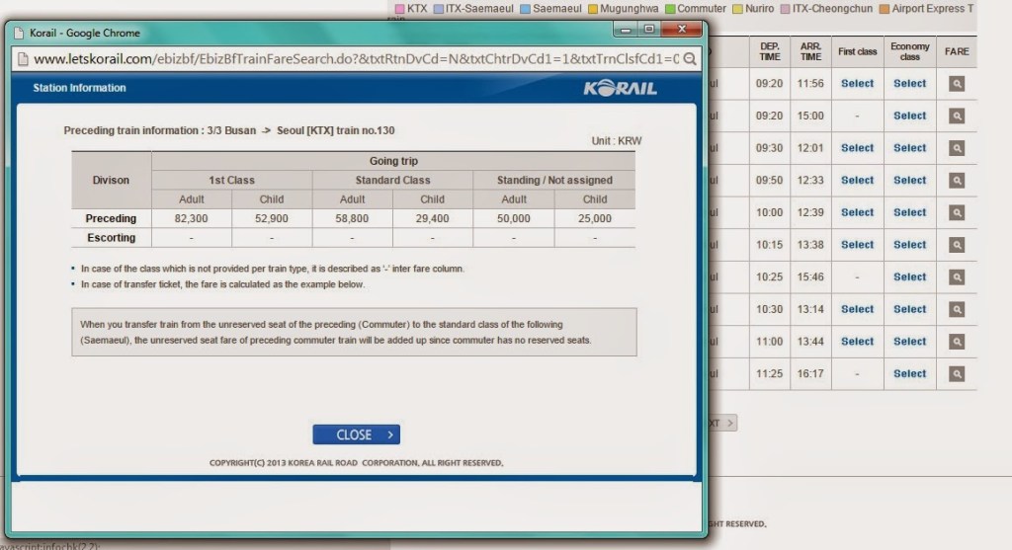View fare for the 09:50 departure
Image resolution: width=1012 pixels, height=550 pixels.
pyautogui.click(x=956, y=181)
